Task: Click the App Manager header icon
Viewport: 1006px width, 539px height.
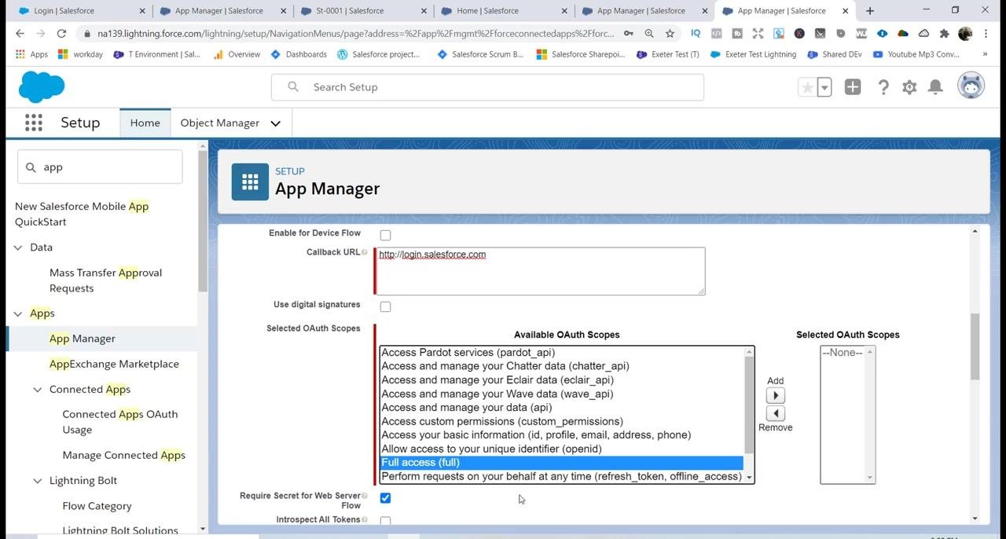Action: click(x=250, y=182)
